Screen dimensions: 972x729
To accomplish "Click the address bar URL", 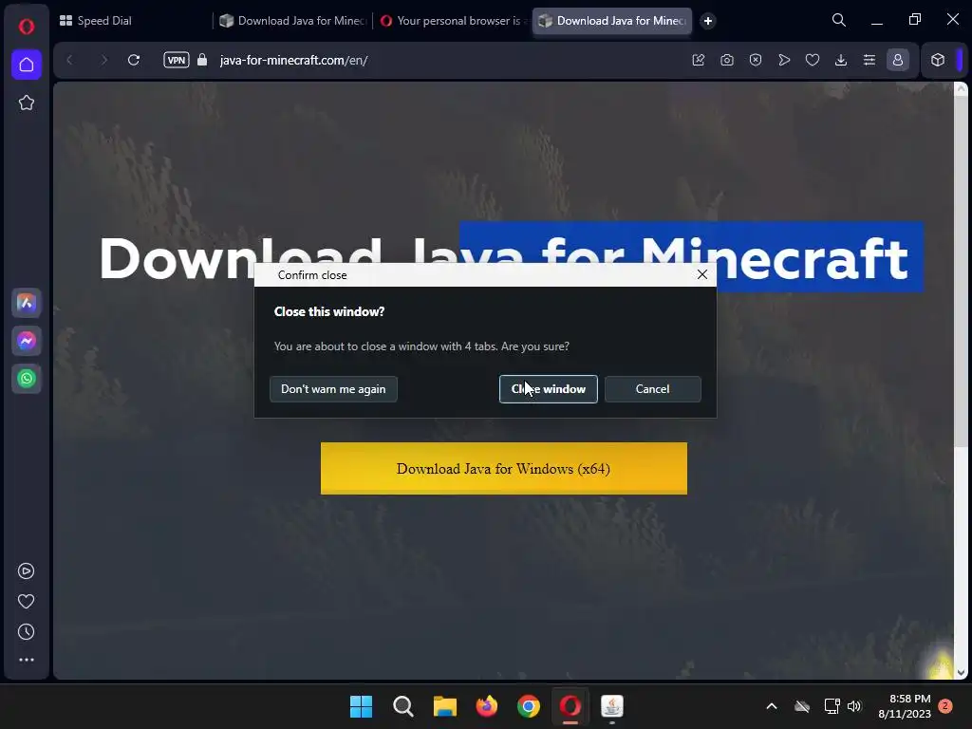I will pyautogui.click(x=294, y=60).
